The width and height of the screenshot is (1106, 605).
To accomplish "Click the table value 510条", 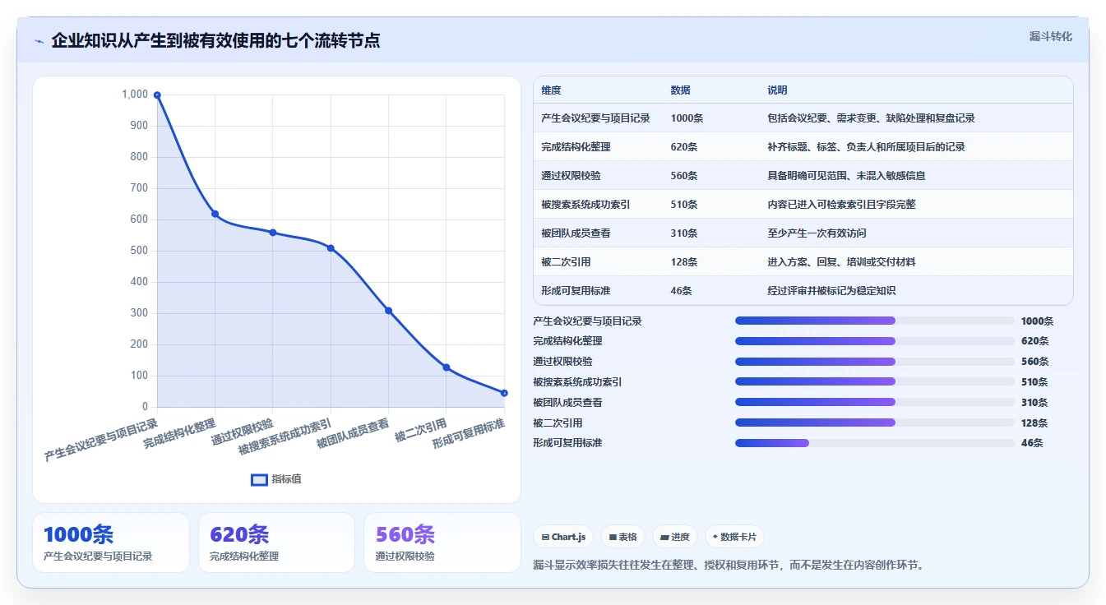I will click(684, 205).
